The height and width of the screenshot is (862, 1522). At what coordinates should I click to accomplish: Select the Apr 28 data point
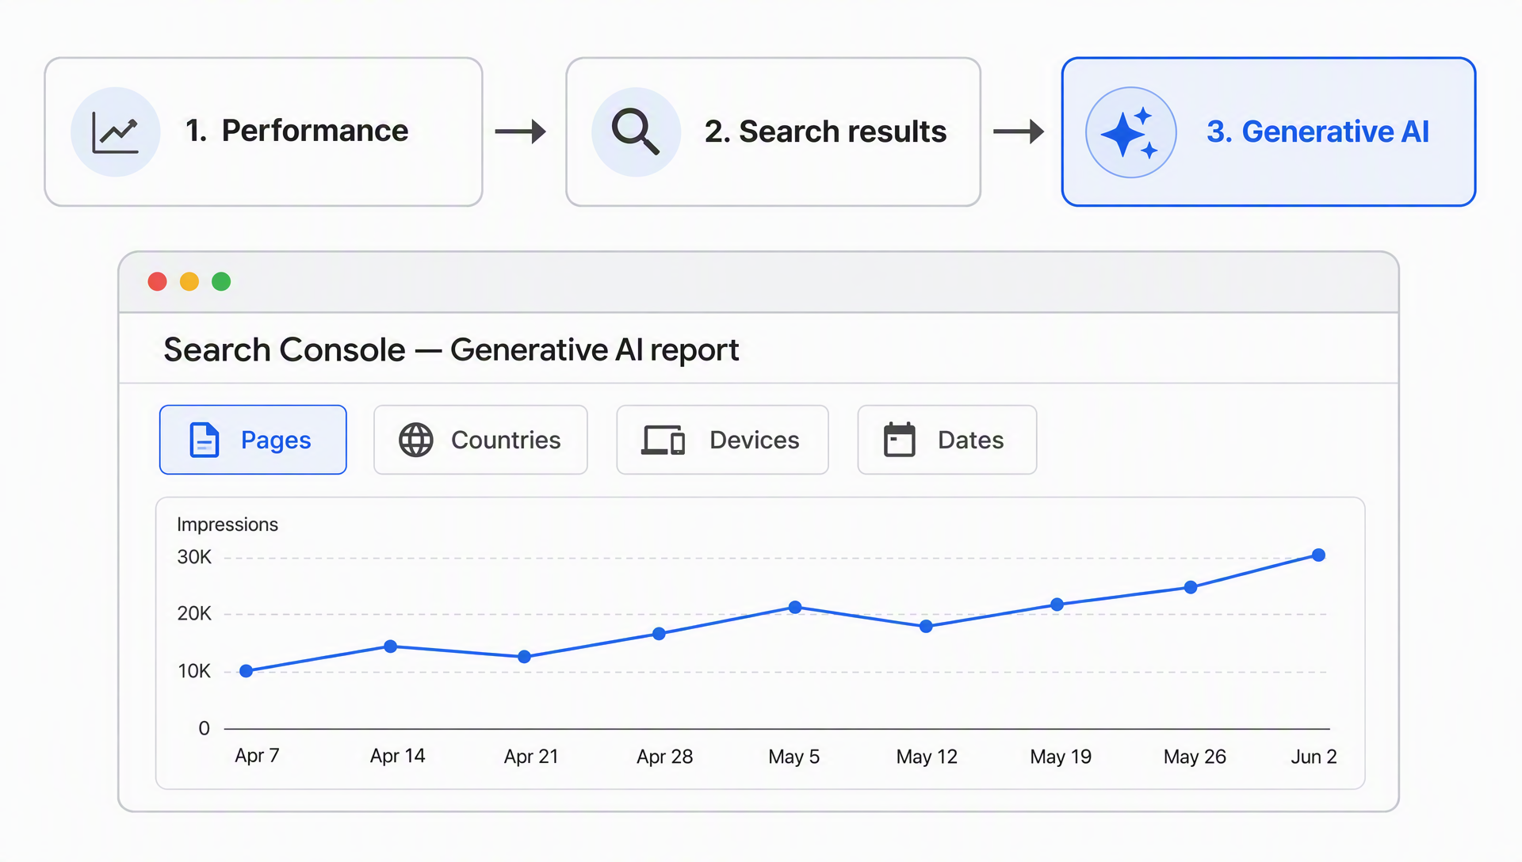tap(660, 634)
